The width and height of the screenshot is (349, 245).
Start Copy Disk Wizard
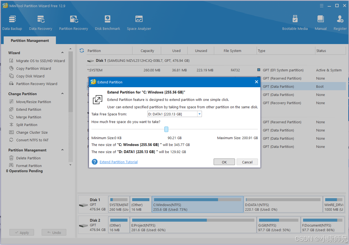(x=27, y=76)
